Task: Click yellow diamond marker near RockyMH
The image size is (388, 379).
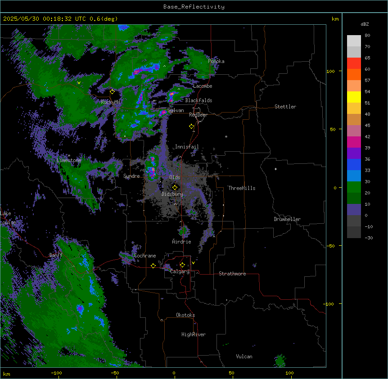Action: click(x=112, y=92)
